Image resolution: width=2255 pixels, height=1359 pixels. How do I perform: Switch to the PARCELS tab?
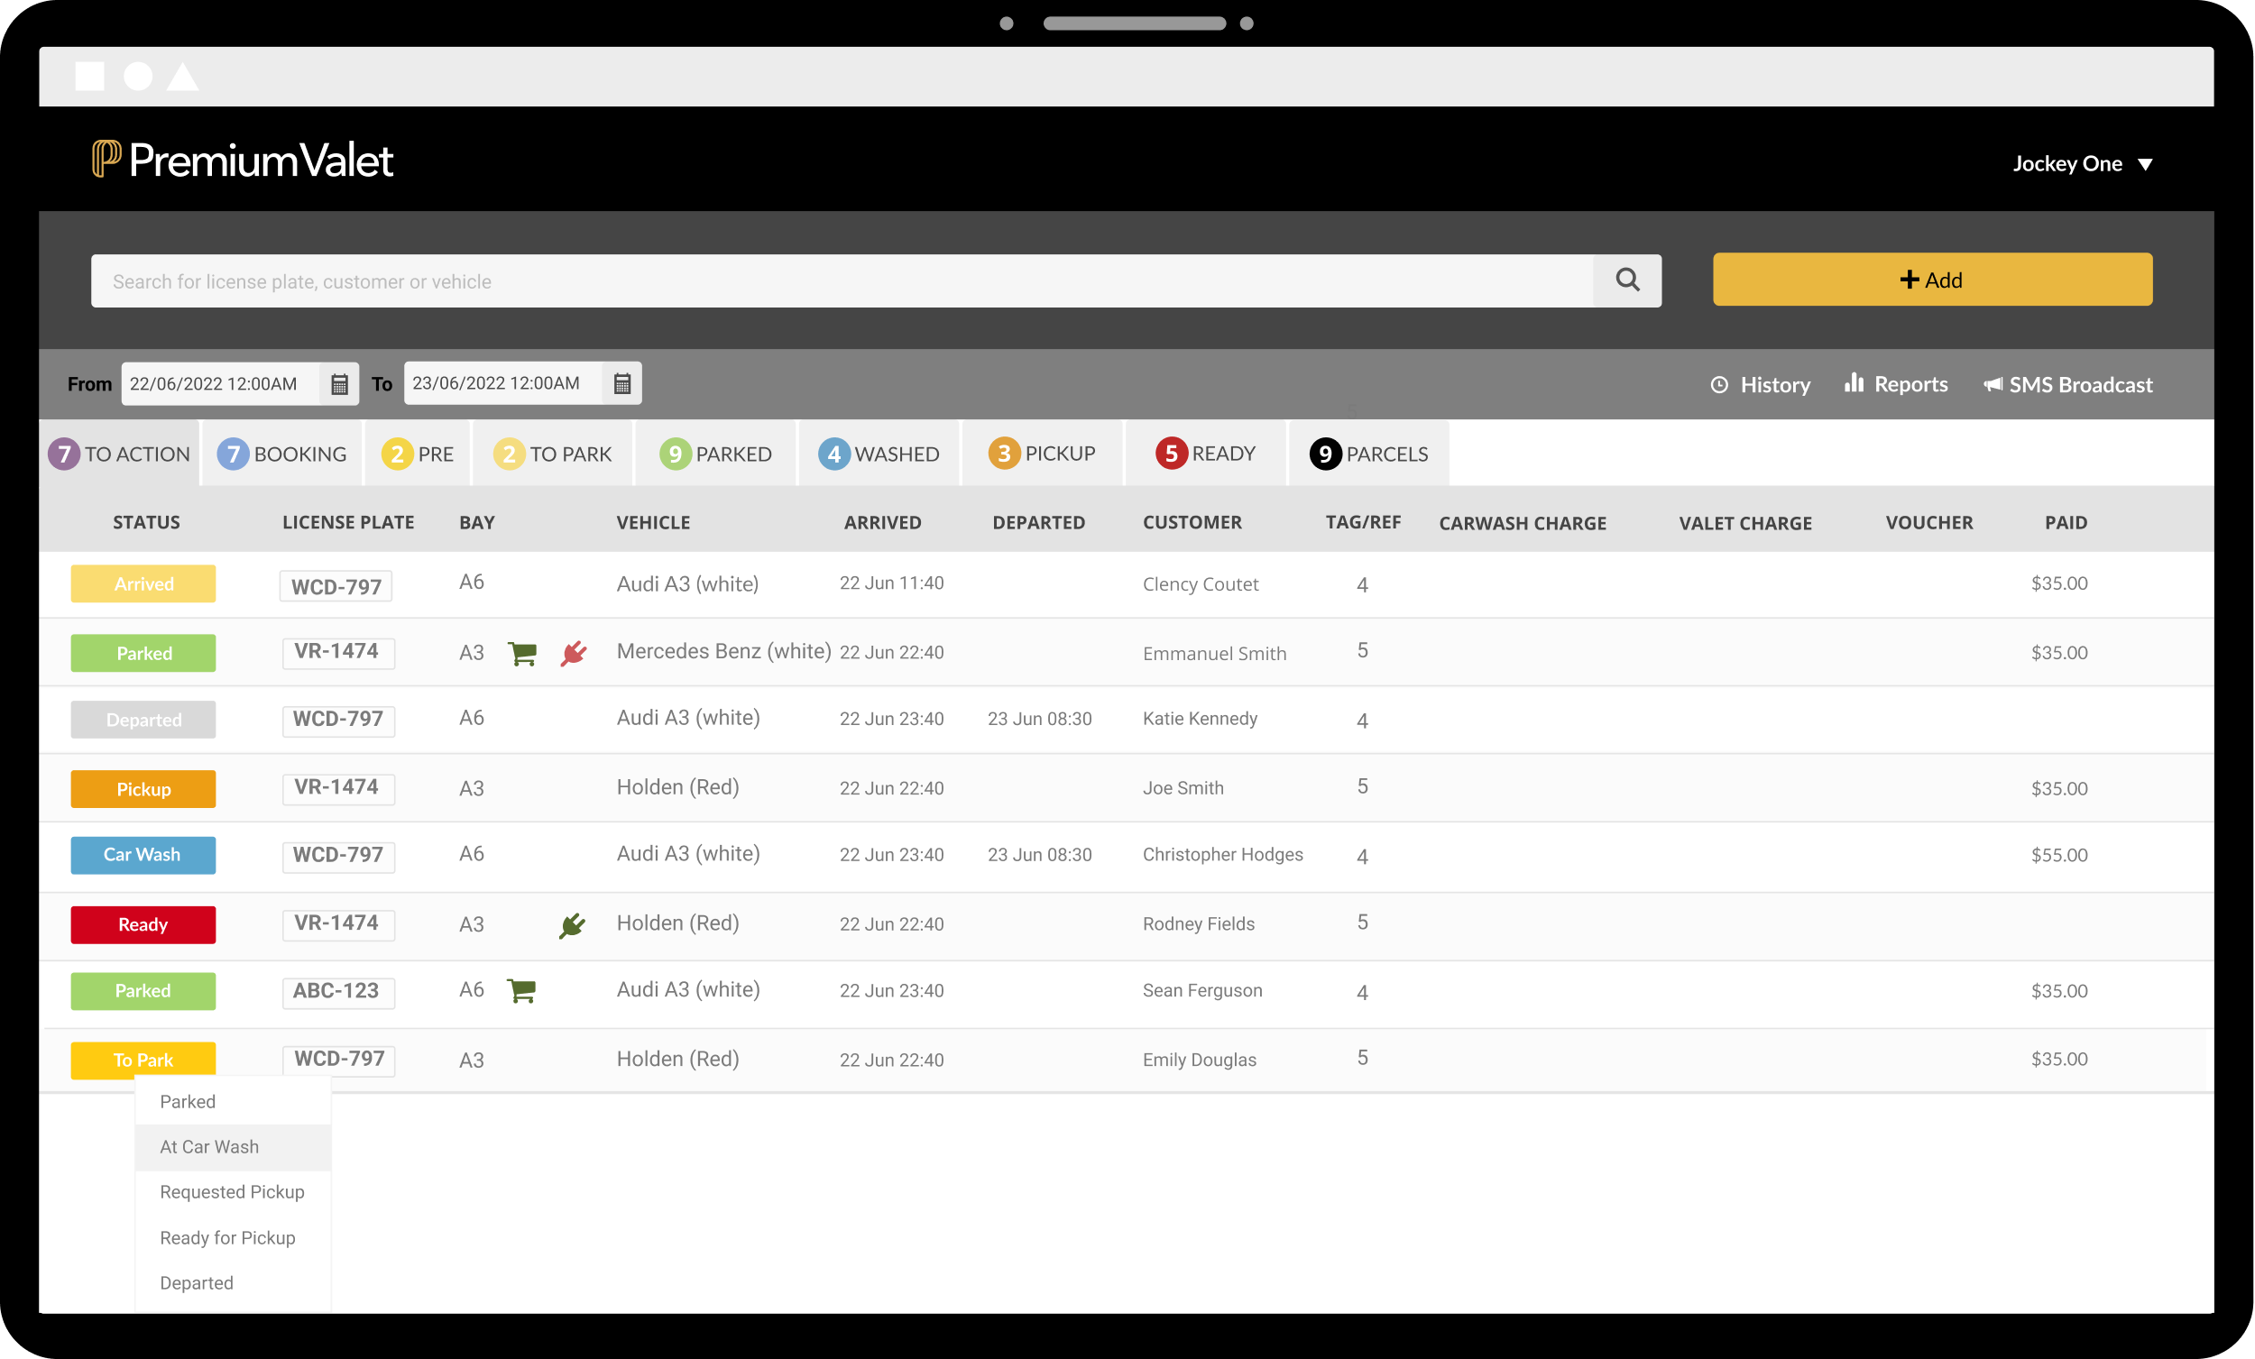1368,453
